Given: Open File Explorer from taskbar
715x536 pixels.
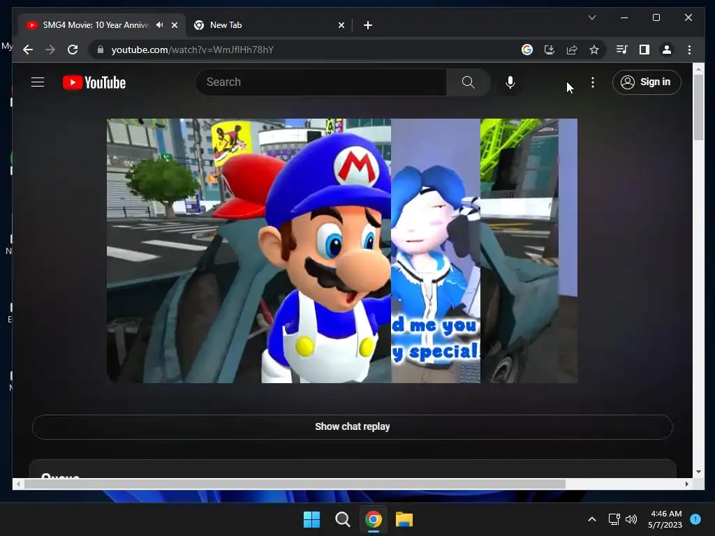Looking at the screenshot, I should coord(404,519).
